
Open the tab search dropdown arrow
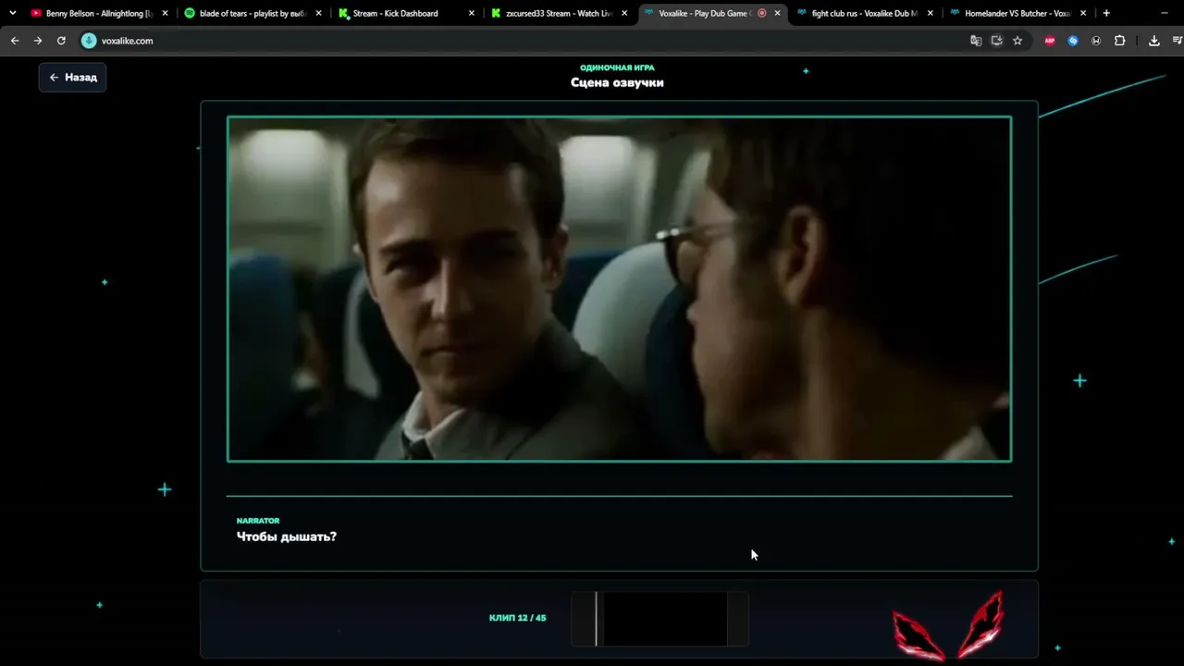[13, 13]
